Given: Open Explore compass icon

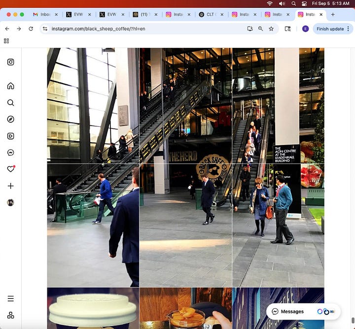Looking at the screenshot, I should [11, 119].
